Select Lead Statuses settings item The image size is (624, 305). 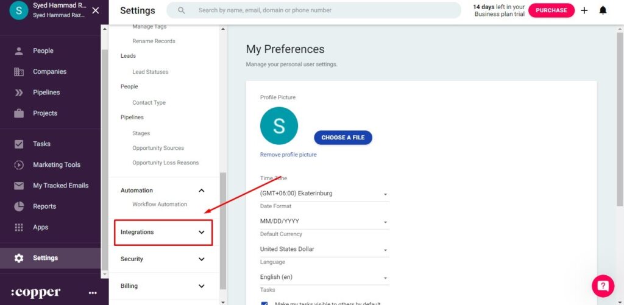[x=151, y=72]
